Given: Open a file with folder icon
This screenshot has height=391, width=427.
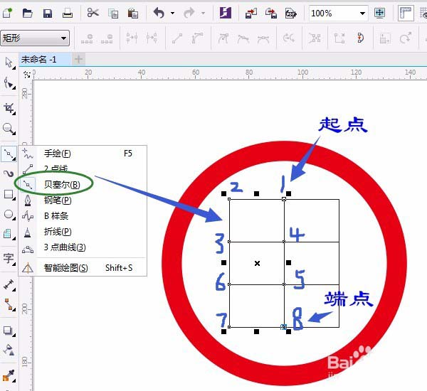Looking at the screenshot, I should point(28,13).
